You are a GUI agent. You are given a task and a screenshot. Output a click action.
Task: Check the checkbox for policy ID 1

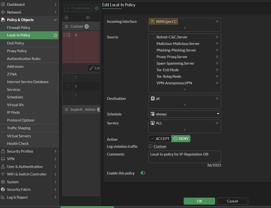(68, 86)
